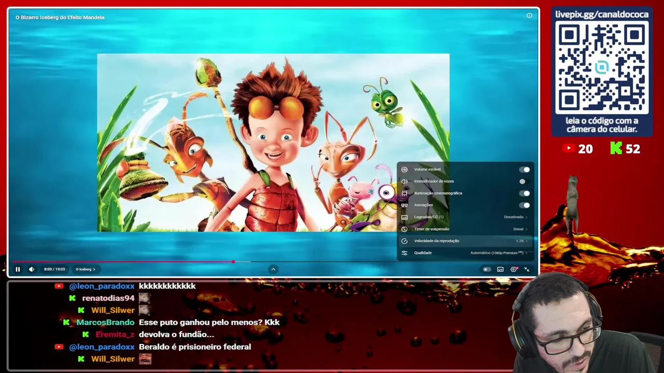Open the Velocidade da reprodução menu item
The image size is (664, 373).
click(x=465, y=241)
